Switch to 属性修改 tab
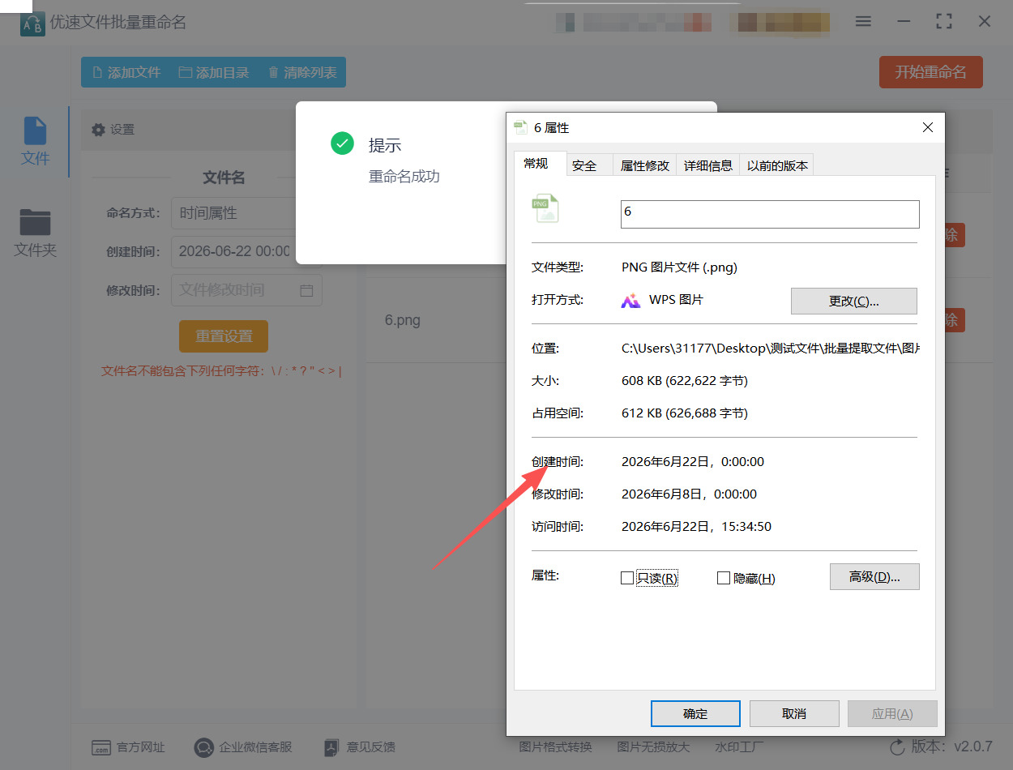Image resolution: width=1013 pixels, height=770 pixels. [x=645, y=165]
